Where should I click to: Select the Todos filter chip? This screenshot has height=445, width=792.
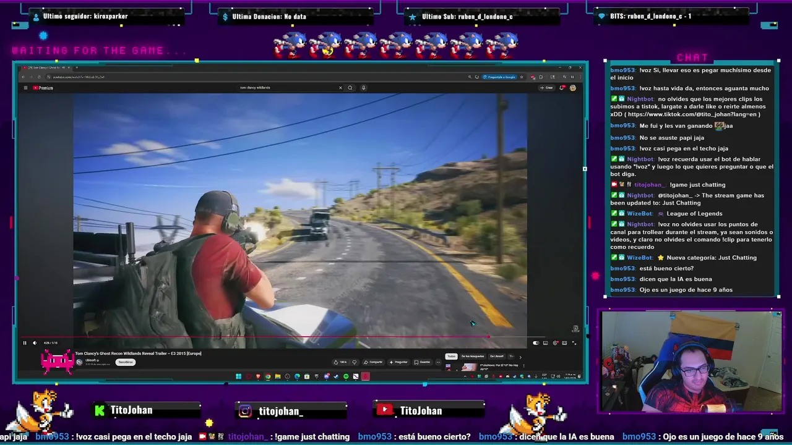[452, 357]
